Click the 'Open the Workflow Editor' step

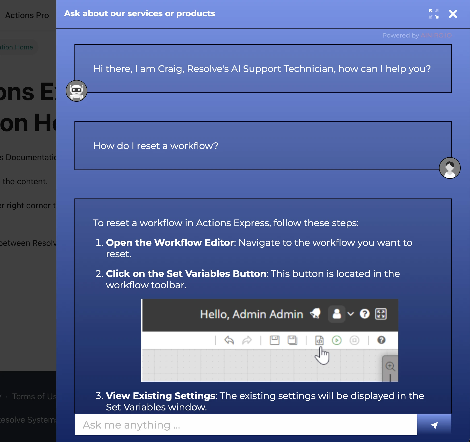point(259,248)
